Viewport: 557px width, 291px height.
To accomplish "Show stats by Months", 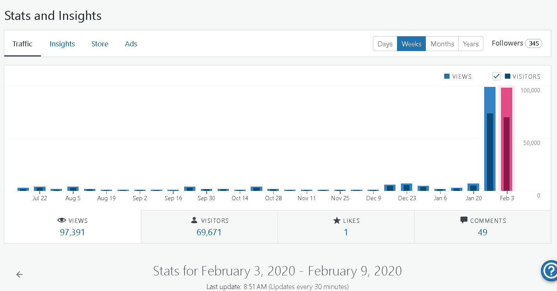I will pos(442,44).
